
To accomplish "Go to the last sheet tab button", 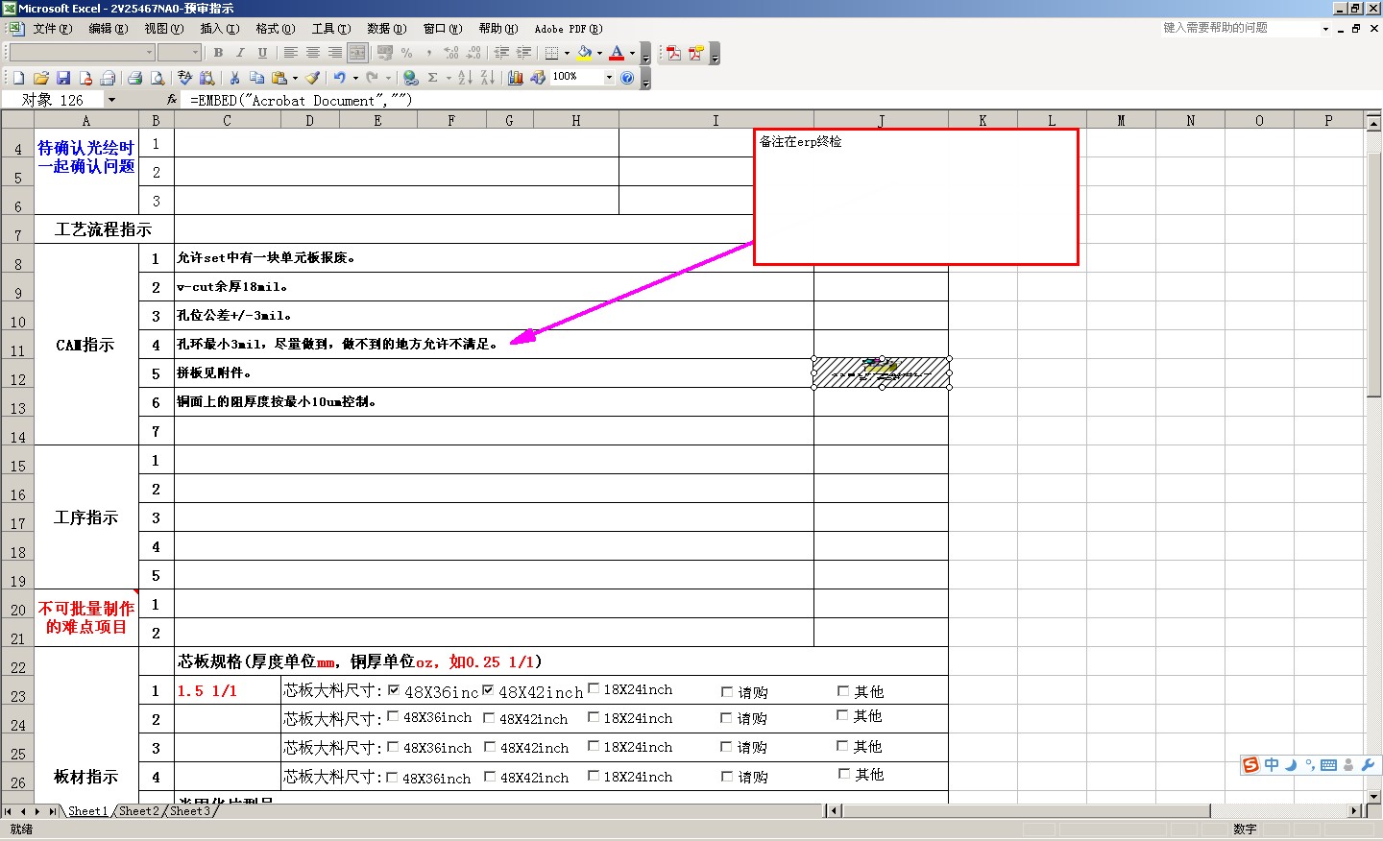I will (x=52, y=811).
